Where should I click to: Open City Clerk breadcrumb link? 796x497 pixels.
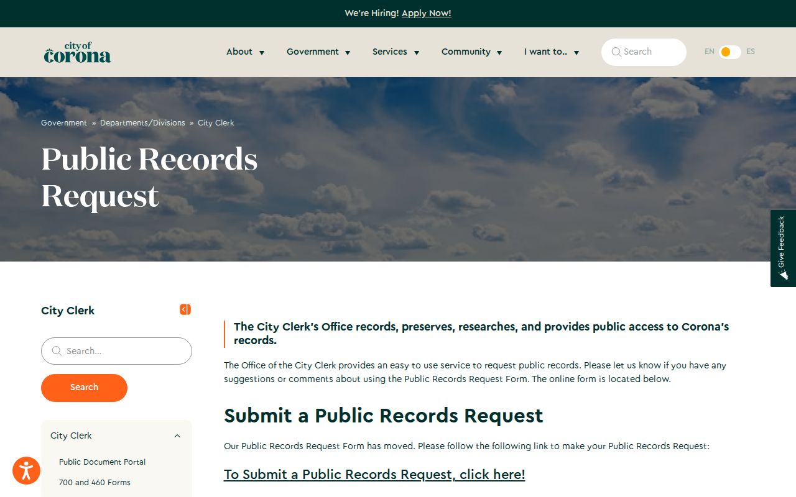coord(216,123)
